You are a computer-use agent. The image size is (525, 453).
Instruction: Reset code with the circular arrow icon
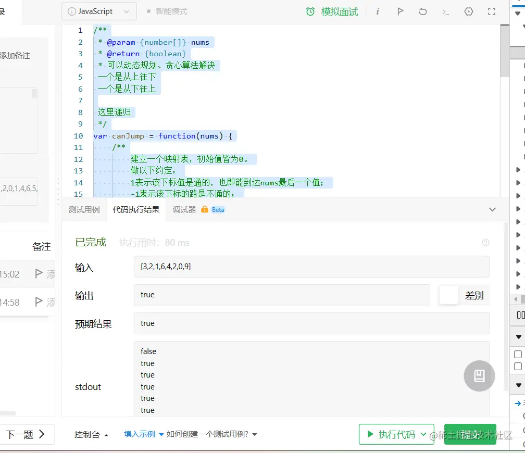point(423,12)
